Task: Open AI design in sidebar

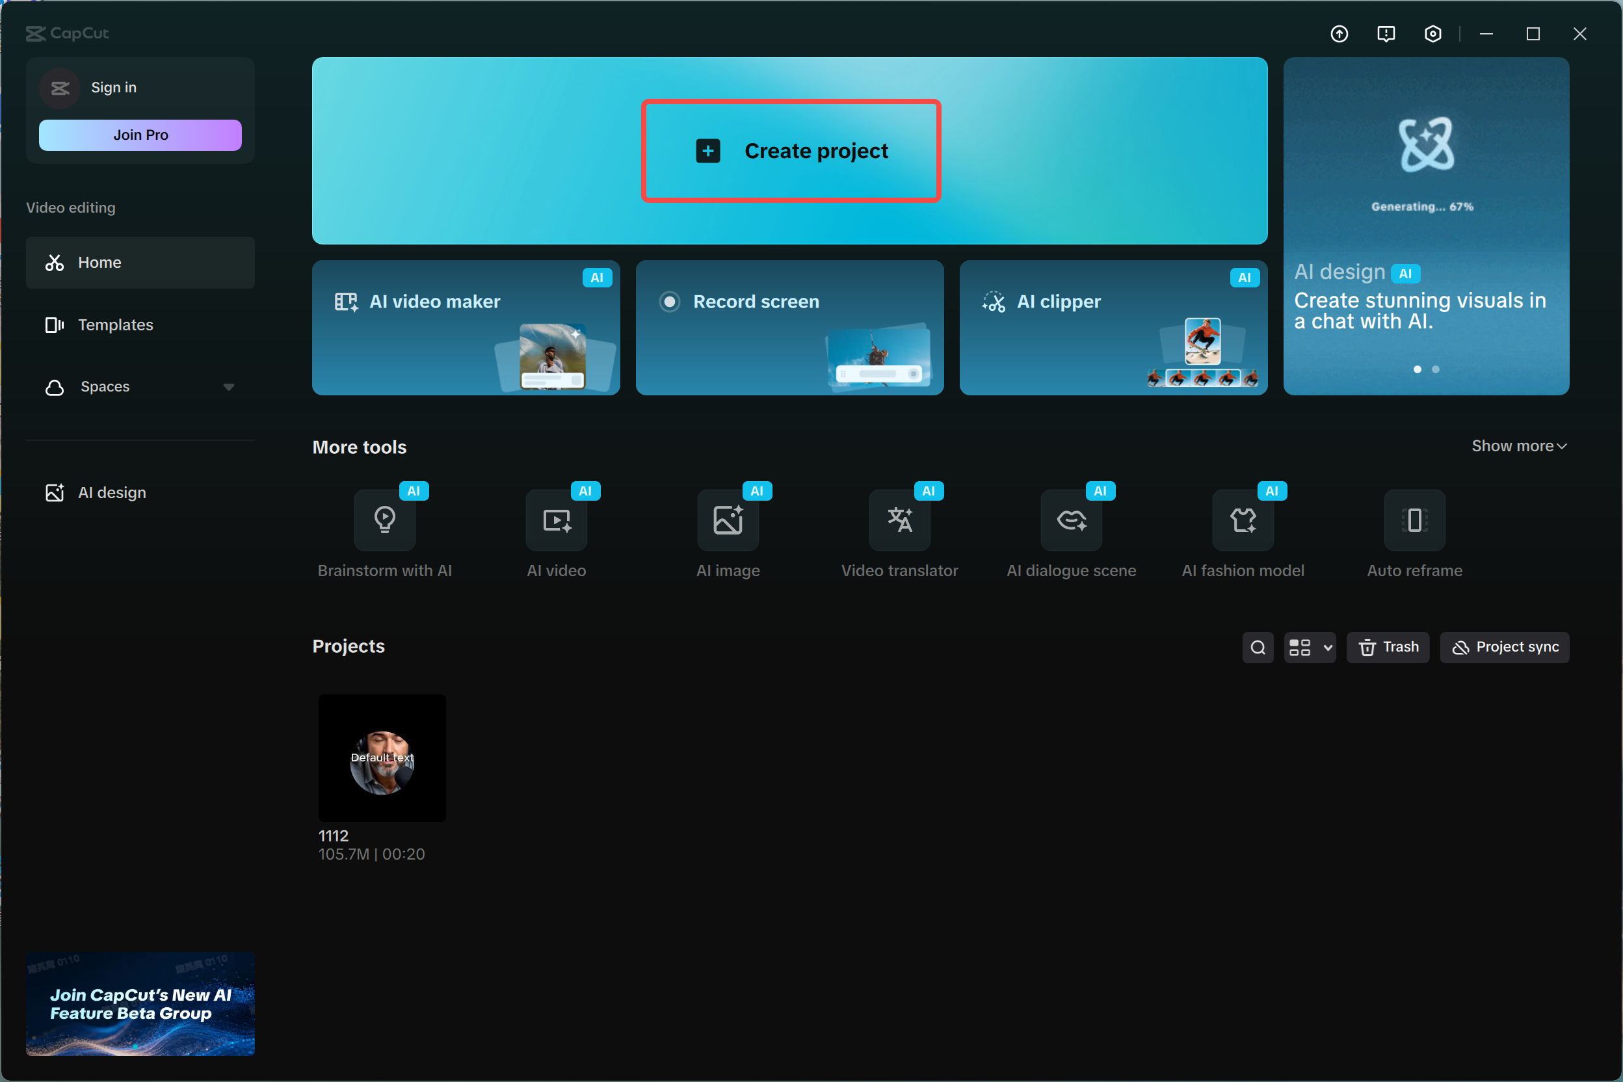Action: [112, 493]
